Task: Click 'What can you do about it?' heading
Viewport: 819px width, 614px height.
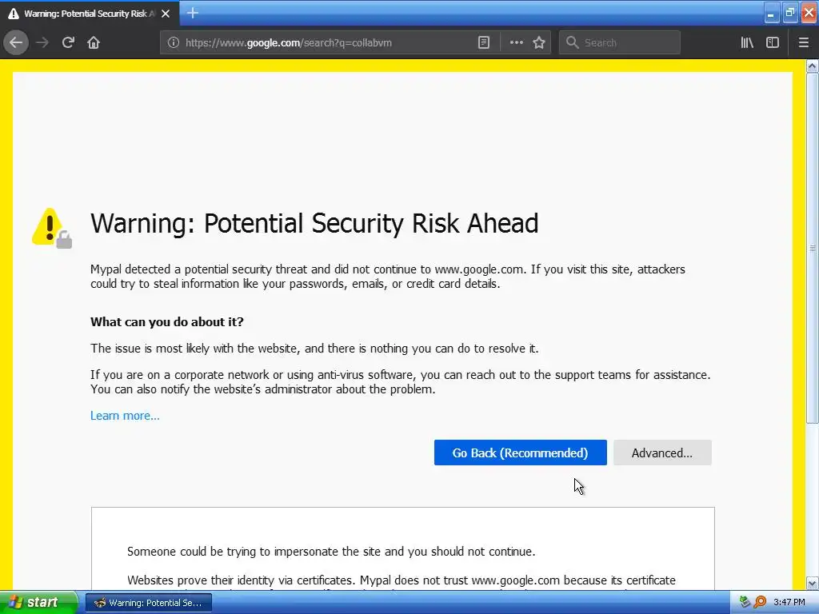Action: pos(167,321)
